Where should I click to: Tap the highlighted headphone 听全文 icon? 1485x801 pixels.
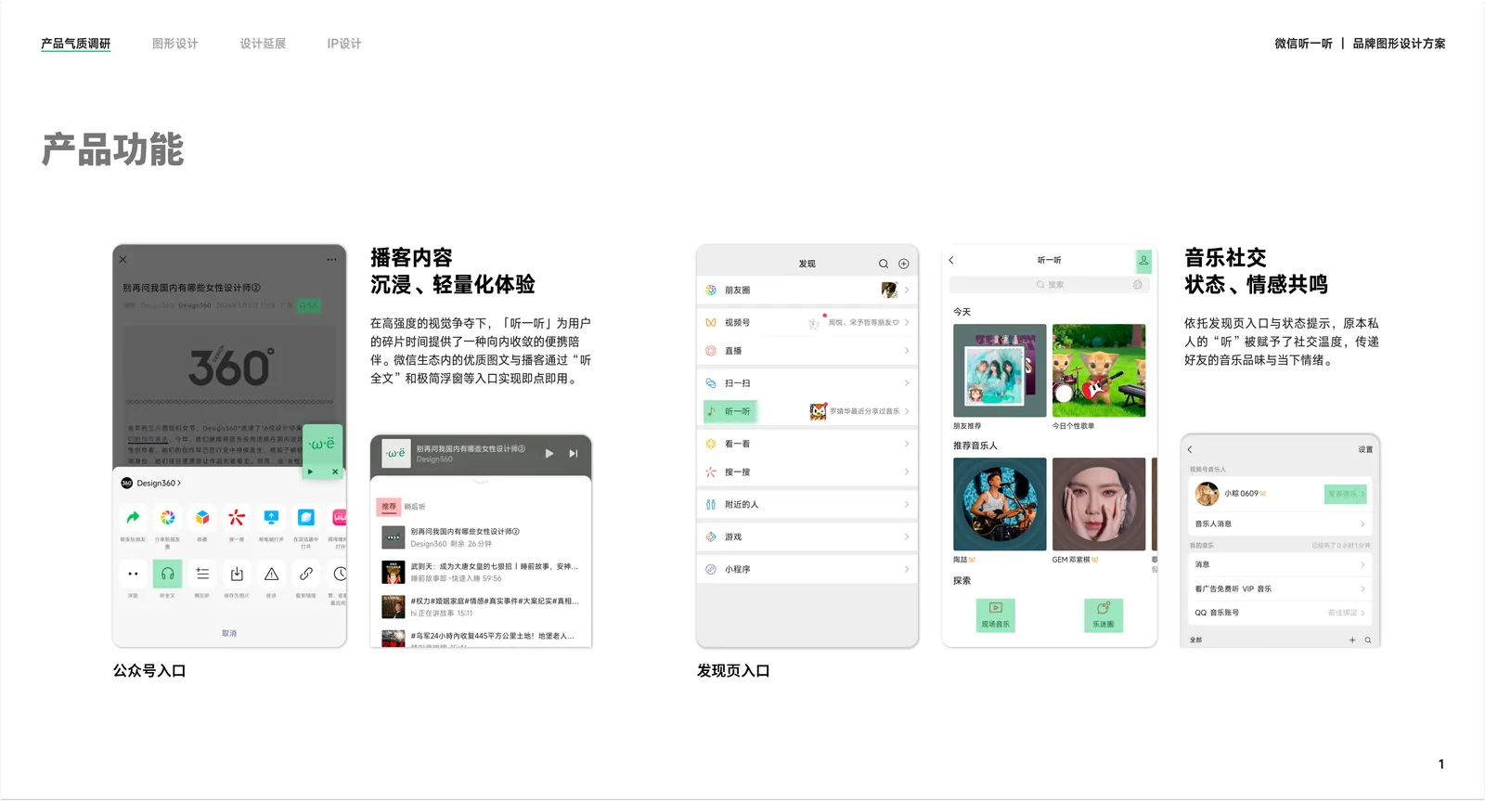[167, 574]
